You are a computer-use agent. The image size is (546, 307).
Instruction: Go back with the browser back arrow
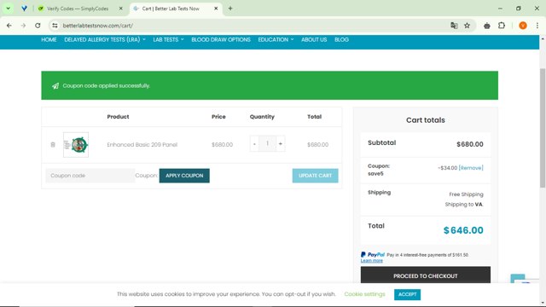pos(9,26)
